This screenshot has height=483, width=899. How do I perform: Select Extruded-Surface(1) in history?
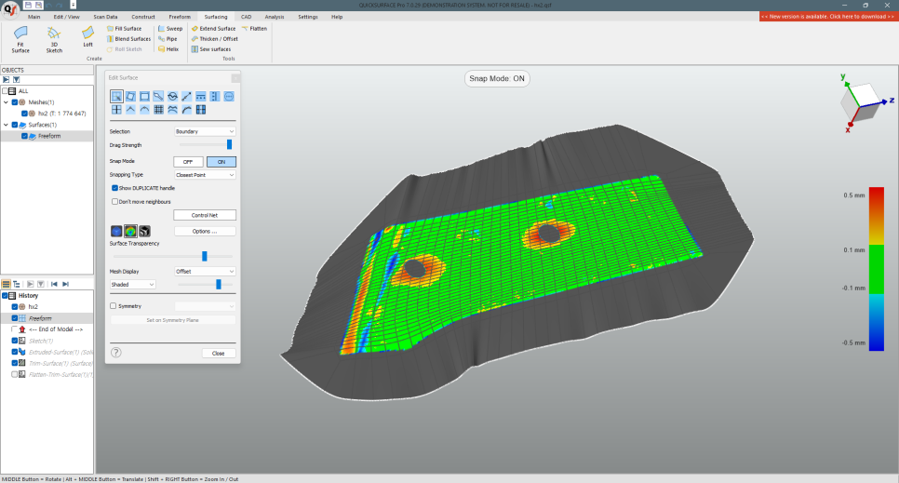point(61,352)
